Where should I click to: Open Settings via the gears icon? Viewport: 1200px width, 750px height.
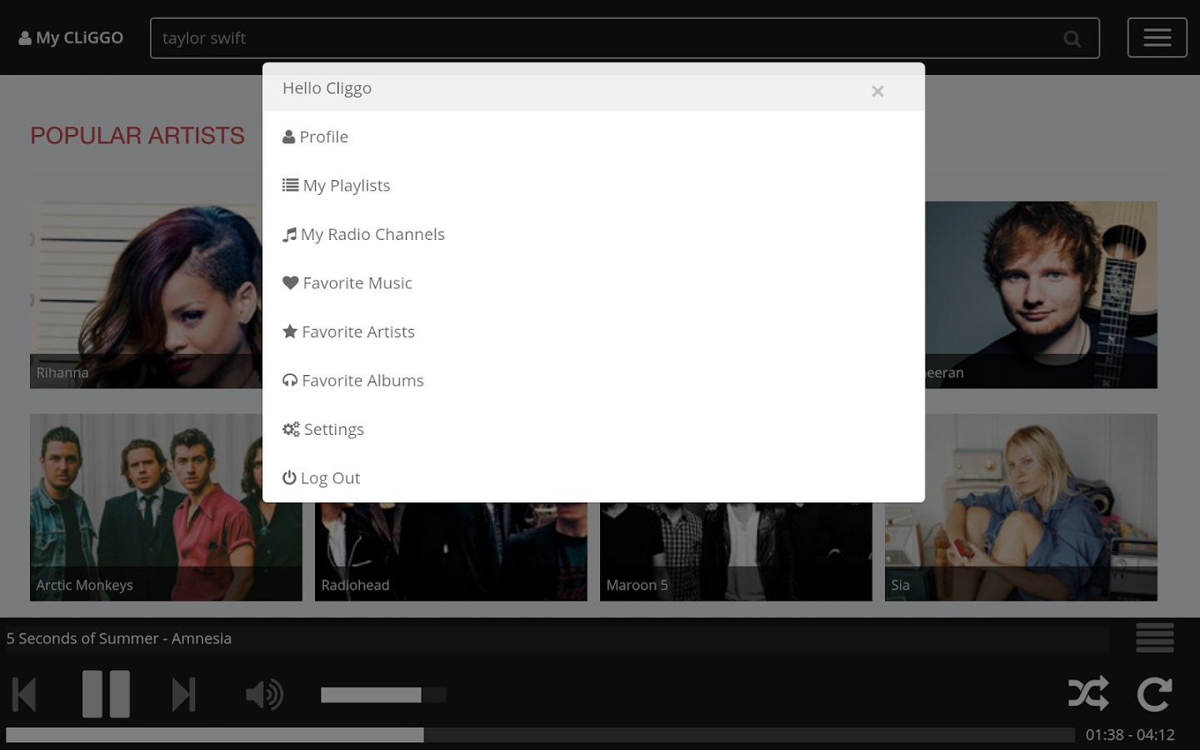click(x=291, y=428)
